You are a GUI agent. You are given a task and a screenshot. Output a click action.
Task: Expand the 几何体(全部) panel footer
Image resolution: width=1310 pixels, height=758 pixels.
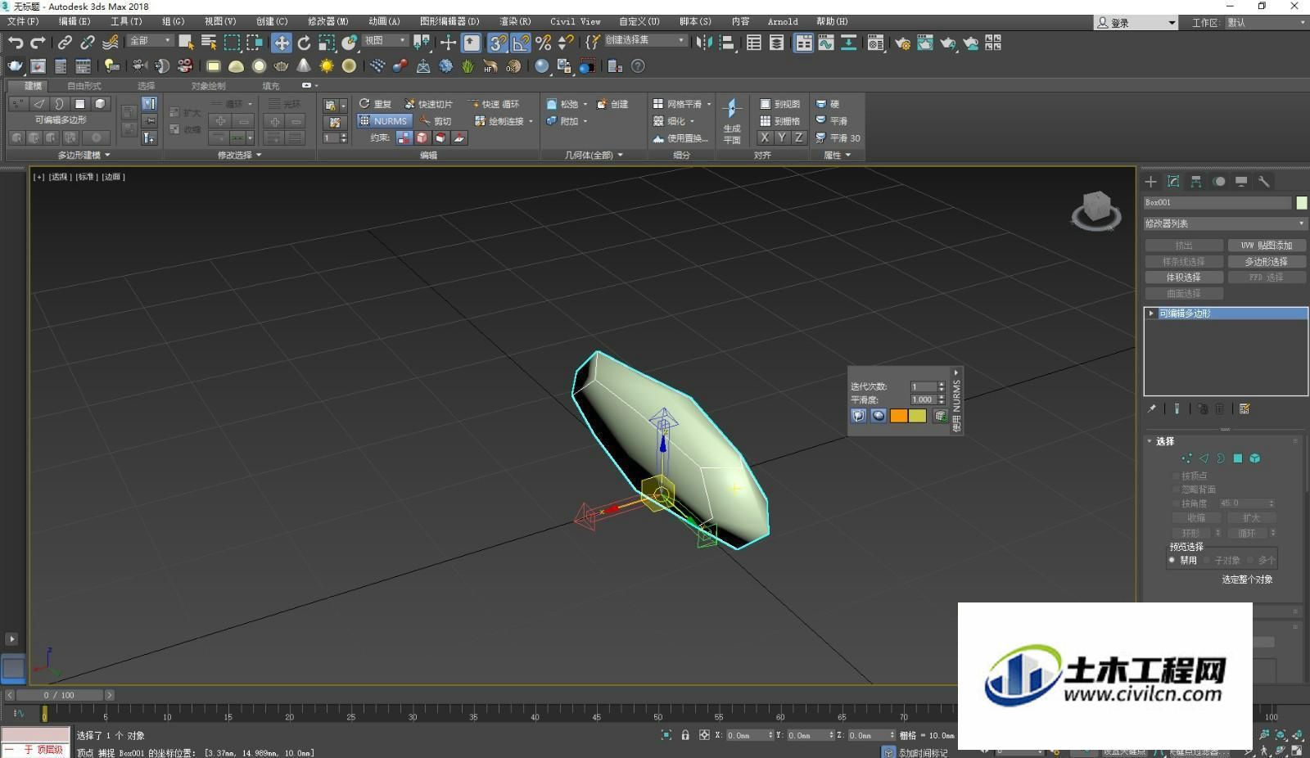(594, 155)
